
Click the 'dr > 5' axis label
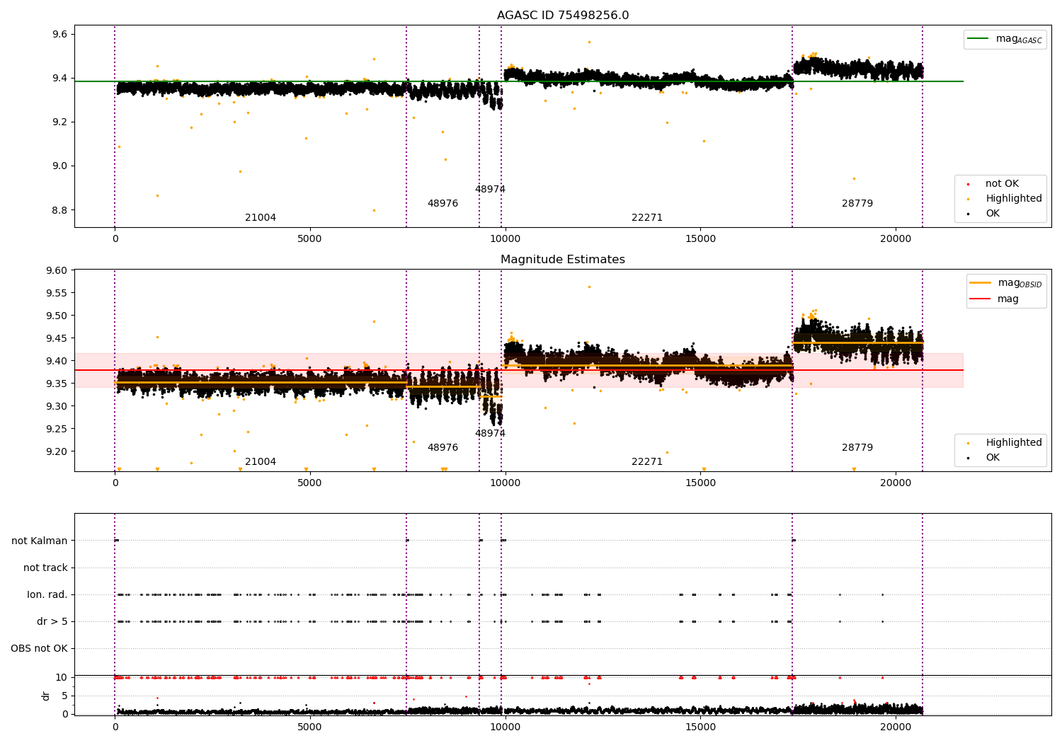(x=52, y=621)
